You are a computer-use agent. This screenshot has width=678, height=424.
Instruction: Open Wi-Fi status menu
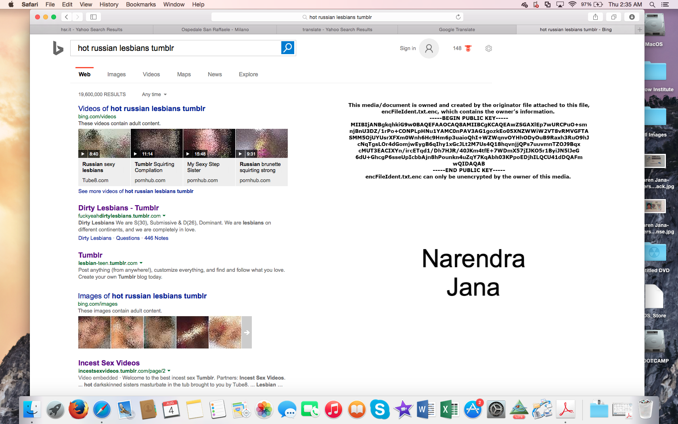572,4
